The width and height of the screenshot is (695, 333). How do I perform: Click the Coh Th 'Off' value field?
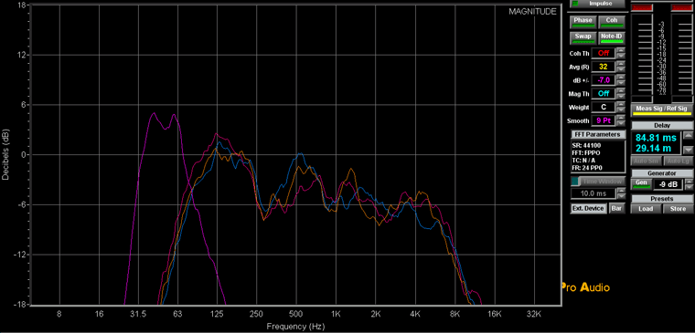point(604,53)
